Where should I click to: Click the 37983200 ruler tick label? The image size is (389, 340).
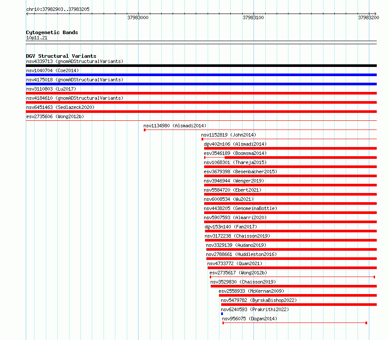(x=368, y=18)
